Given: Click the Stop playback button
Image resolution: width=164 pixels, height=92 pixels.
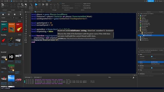Looking at the screenshot, I should (47, 5).
